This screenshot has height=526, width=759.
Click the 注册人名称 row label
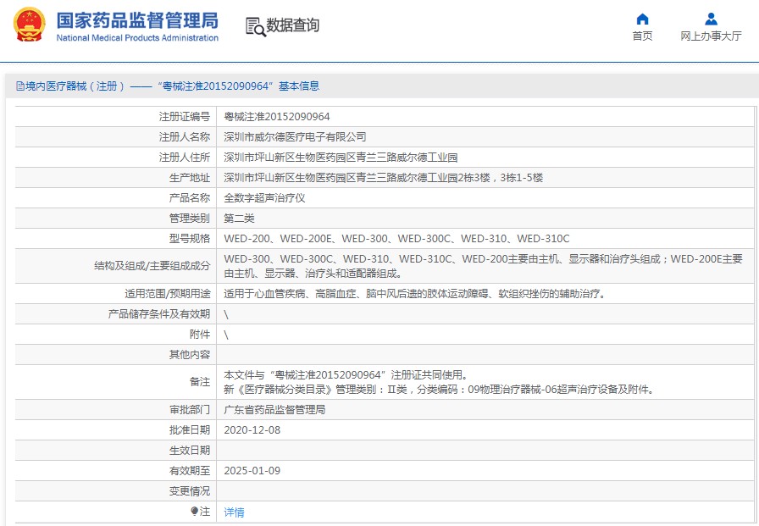click(185, 137)
